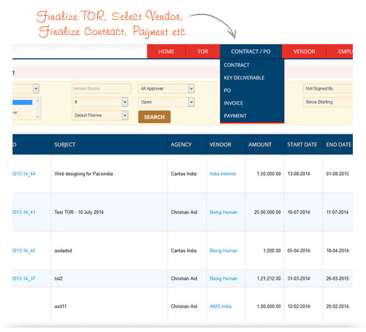Open contract ID link ending 14_44
This screenshot has width=366, height=332.
[x=24, y=174]
